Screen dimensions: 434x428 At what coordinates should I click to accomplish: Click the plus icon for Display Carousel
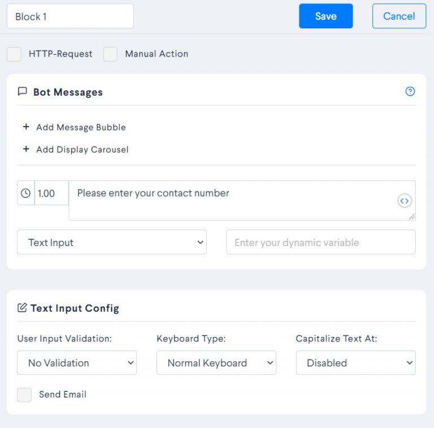click(26, 149)
